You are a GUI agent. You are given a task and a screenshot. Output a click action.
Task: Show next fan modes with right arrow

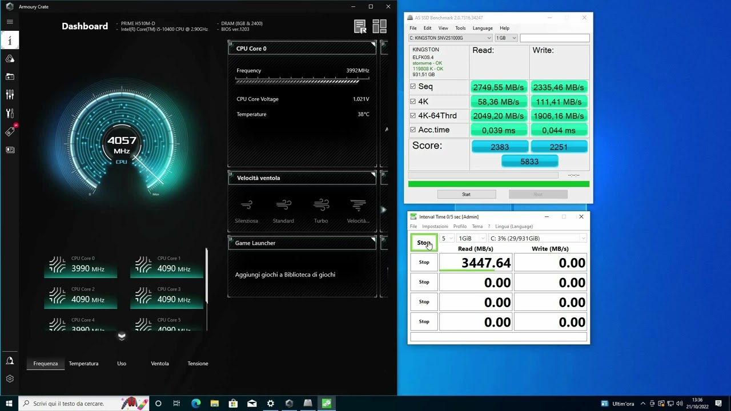click(x=383, y=209)
